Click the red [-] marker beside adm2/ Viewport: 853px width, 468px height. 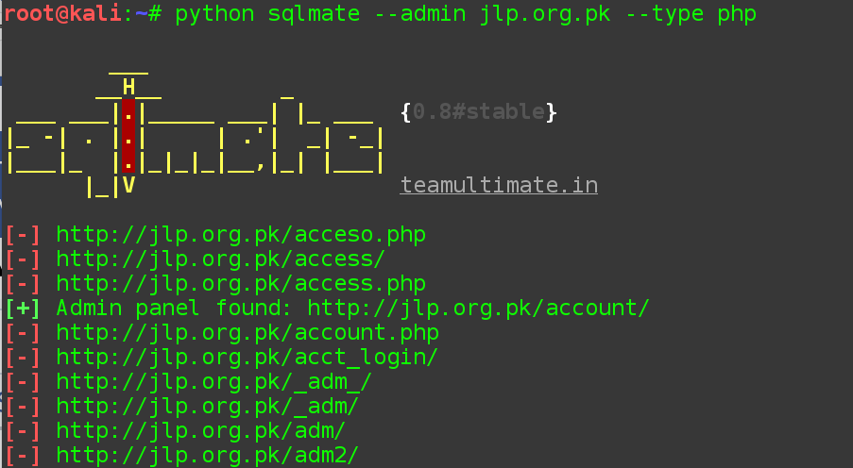(x=23, y=455)
